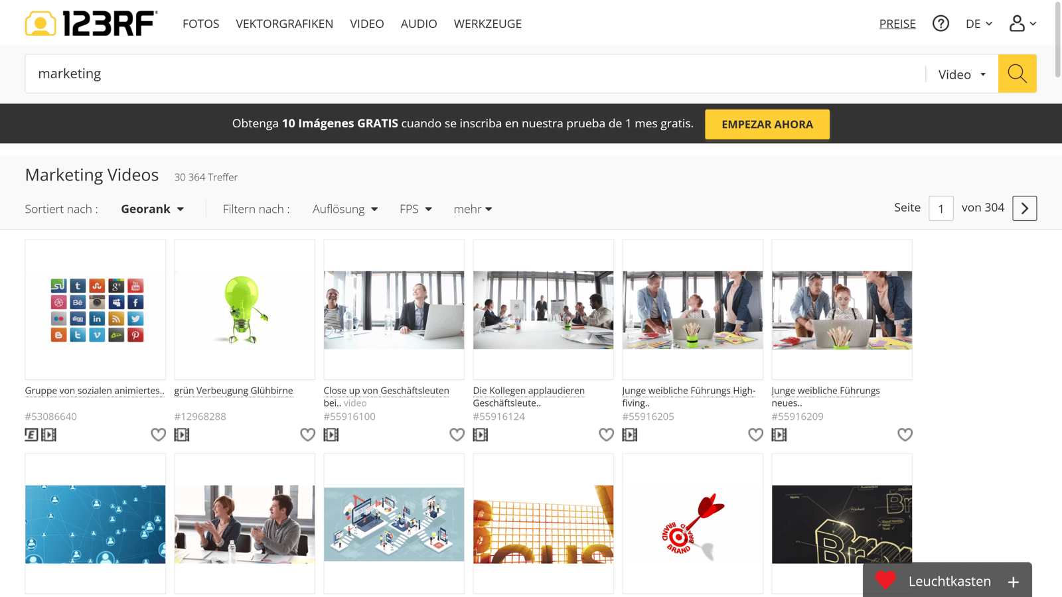The width and height of the screenshot is (1062, 597).
Task: Open the Georank sorting dropdown
Action: [x=152, y=208]
